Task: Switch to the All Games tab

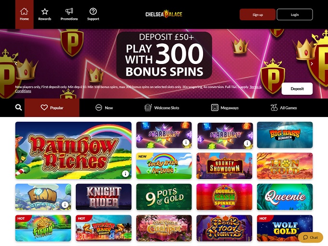Action: tap(284, 107)
